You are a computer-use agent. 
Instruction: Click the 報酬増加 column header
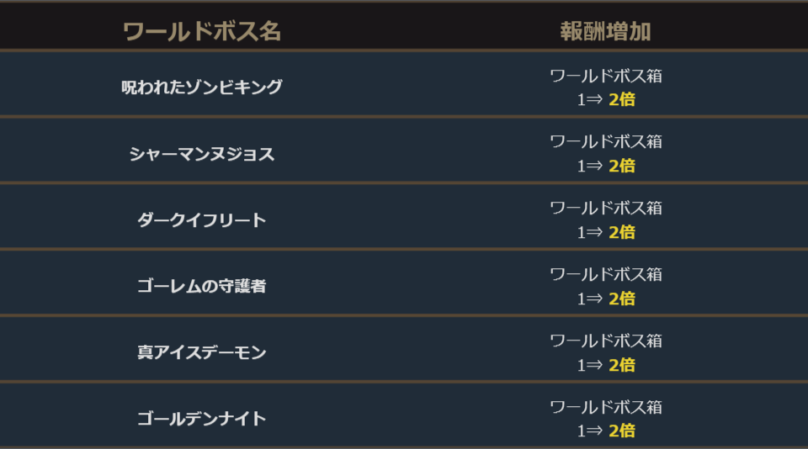606,32
